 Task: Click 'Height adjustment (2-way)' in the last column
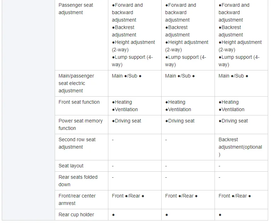[240, 46]
